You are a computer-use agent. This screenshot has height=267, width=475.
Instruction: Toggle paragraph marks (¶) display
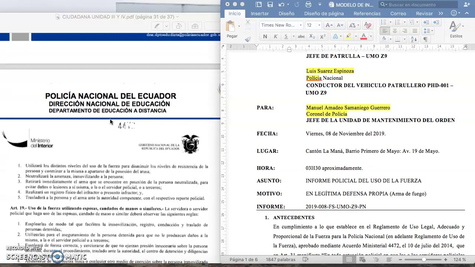coord(425,39)
